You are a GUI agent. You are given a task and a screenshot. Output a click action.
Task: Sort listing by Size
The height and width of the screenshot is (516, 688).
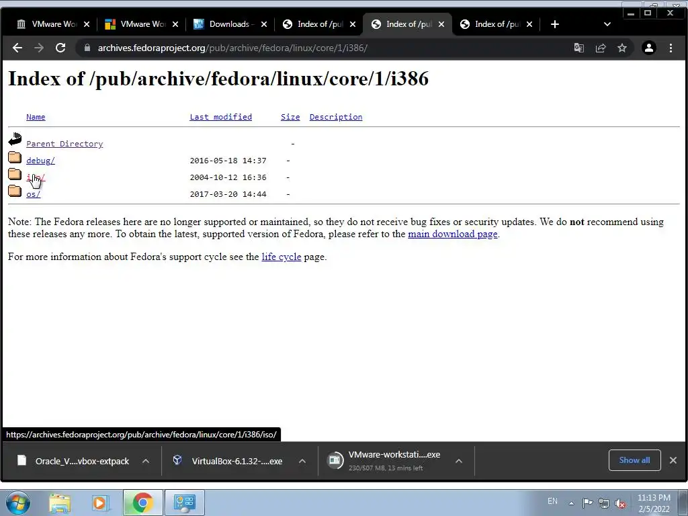click(x=290, y=117)
